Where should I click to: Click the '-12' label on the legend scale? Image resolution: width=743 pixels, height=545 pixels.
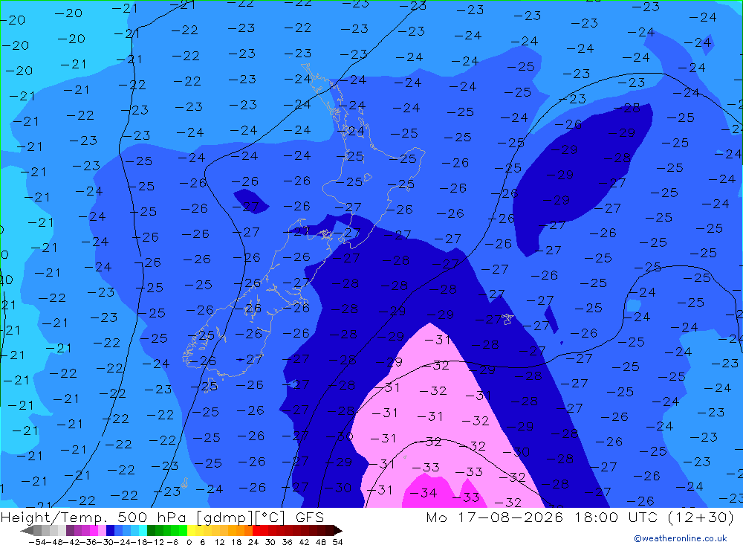[x=156, y=542]
